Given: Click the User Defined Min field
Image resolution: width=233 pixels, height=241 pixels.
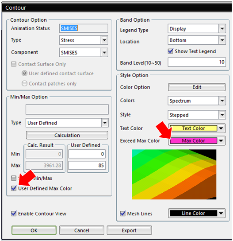Looking at the screenshot, I should tap(87, 154).
